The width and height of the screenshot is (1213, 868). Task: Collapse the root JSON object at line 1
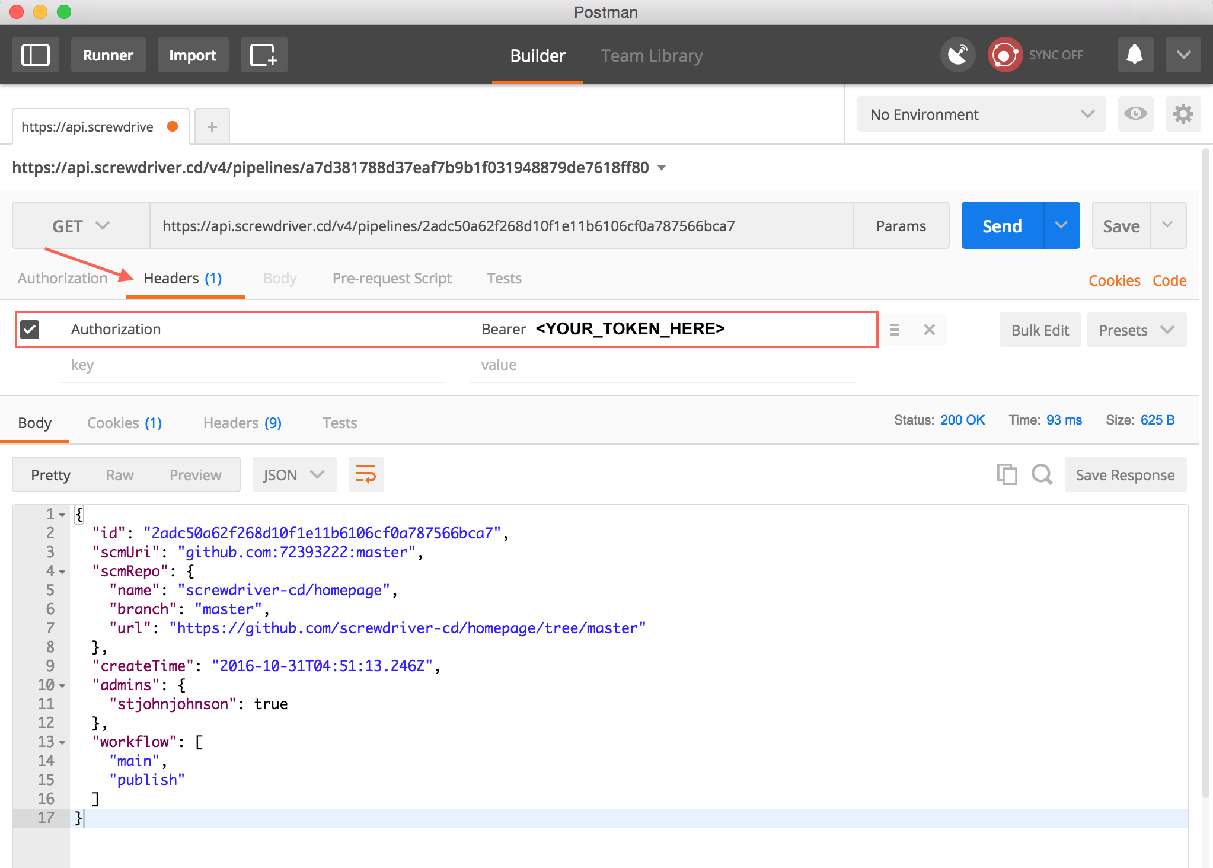coord(62,515)
